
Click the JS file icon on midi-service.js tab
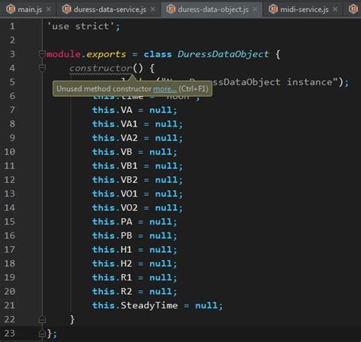273,9
